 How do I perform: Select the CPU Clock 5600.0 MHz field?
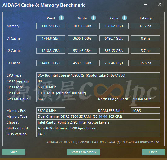coord(98,87)
